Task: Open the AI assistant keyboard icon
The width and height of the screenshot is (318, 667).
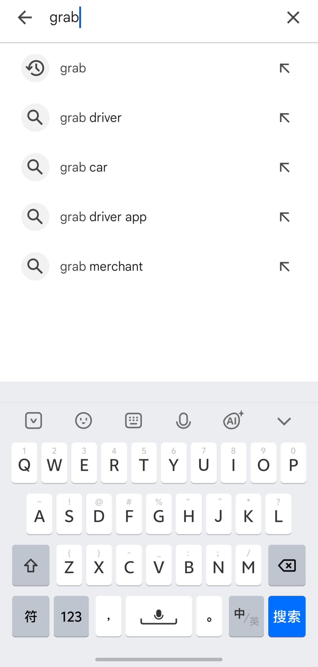Action: [233, 420]
